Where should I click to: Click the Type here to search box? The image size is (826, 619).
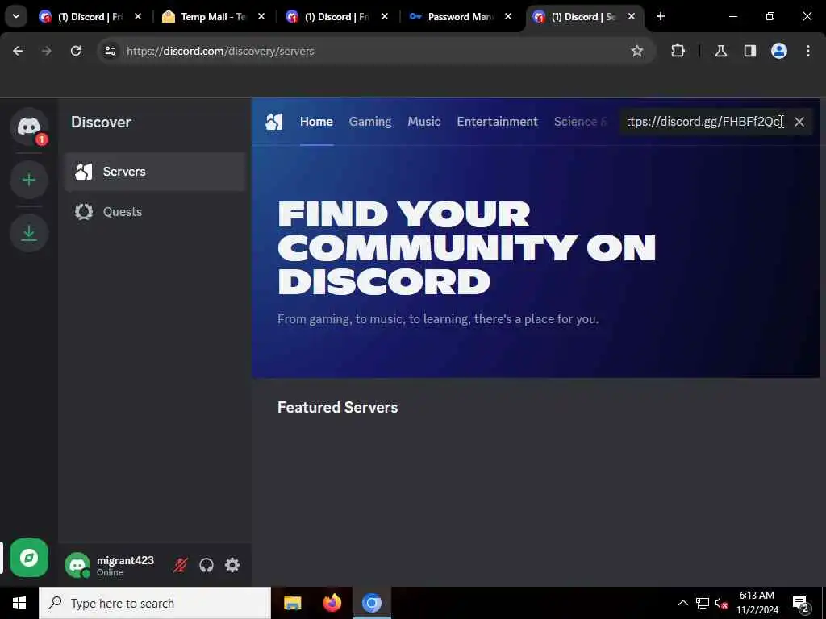pos(155,603)
